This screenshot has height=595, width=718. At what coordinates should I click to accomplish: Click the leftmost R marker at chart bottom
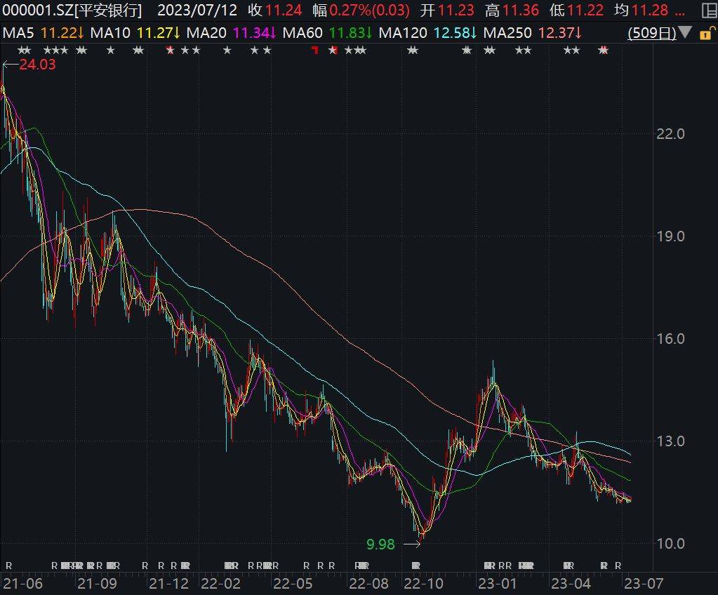pos(8,566)
